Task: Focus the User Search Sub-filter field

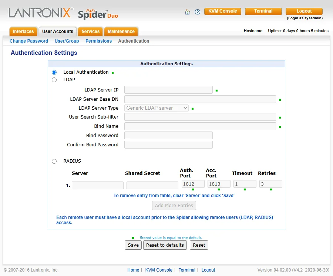Action: [x=200, y=117]
